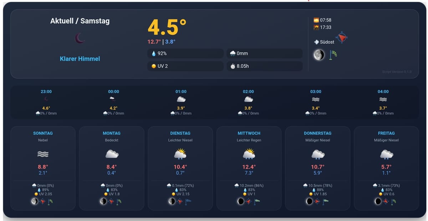Screen dimensions: 428x221
Task: Click the humidity droplet icon next to 92%
Action: pos(154,54)
